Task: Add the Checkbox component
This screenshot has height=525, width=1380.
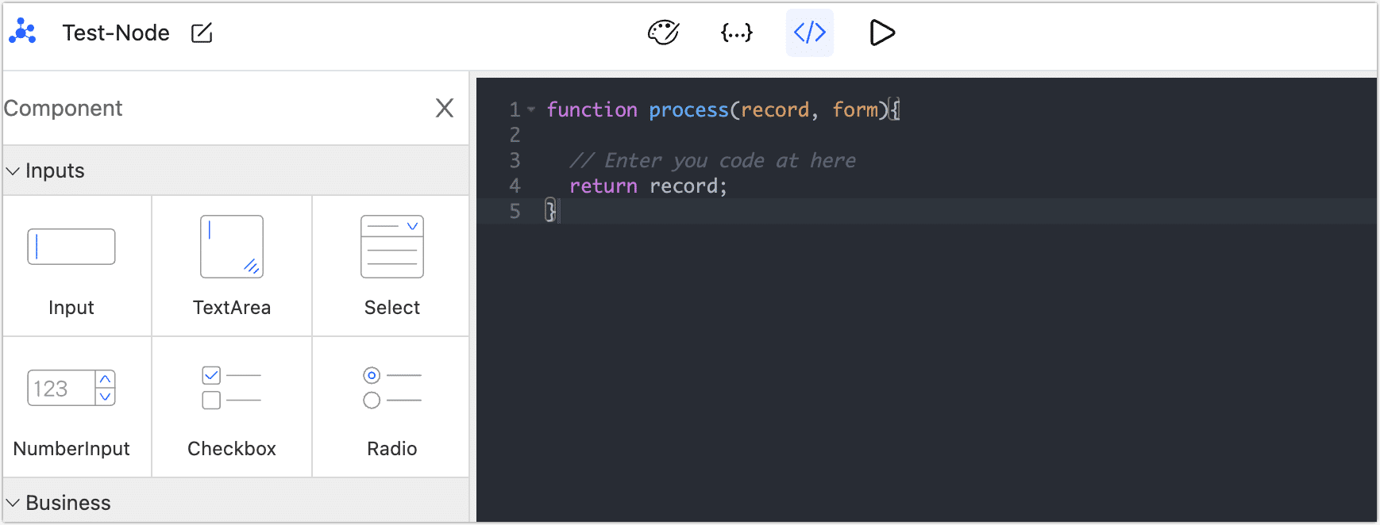Action: click(x=232, y=407)
